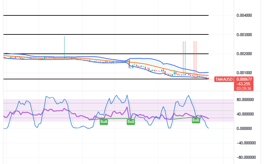The width and height of the screenshot is (264, 164).
Task: Select the rightmost Bull divergence label
Action: pyautogui.click(x=196, y=120)
